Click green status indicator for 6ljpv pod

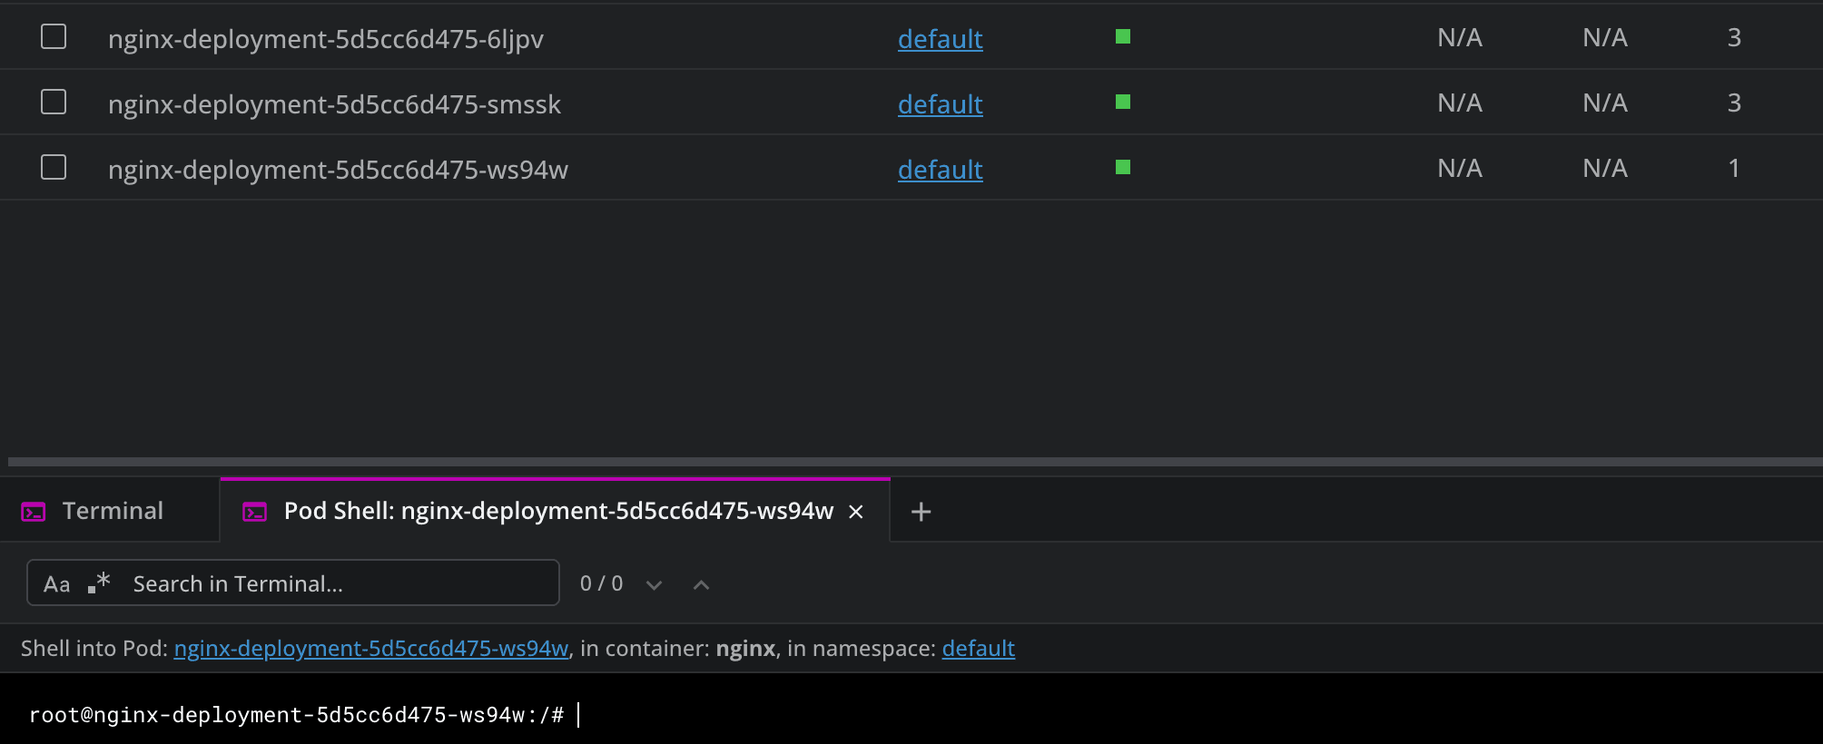point(1123,36)
